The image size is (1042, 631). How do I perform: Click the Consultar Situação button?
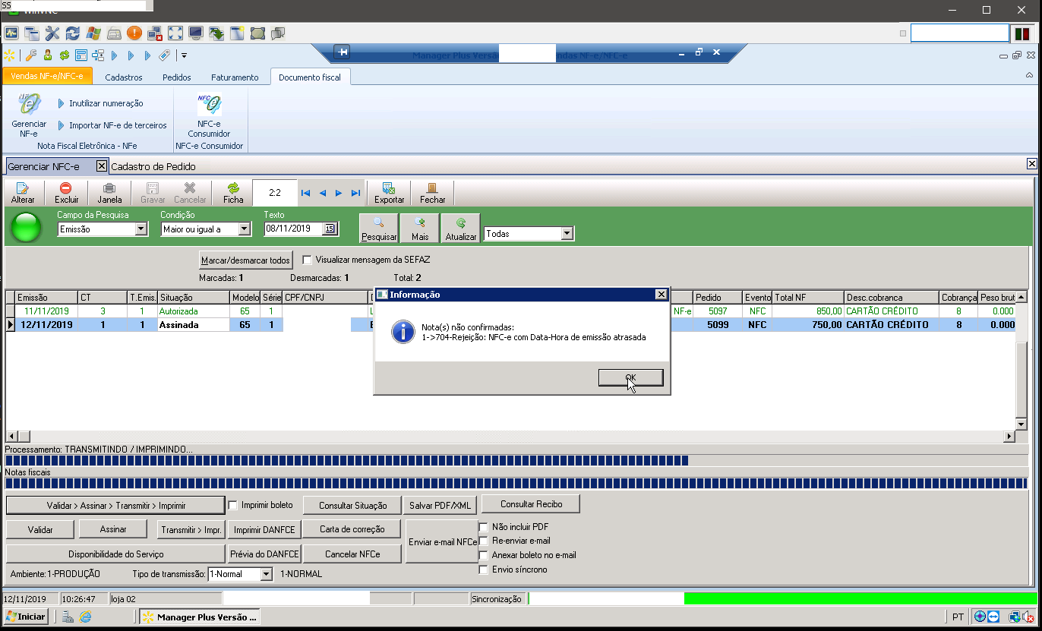tap(352, 505)
